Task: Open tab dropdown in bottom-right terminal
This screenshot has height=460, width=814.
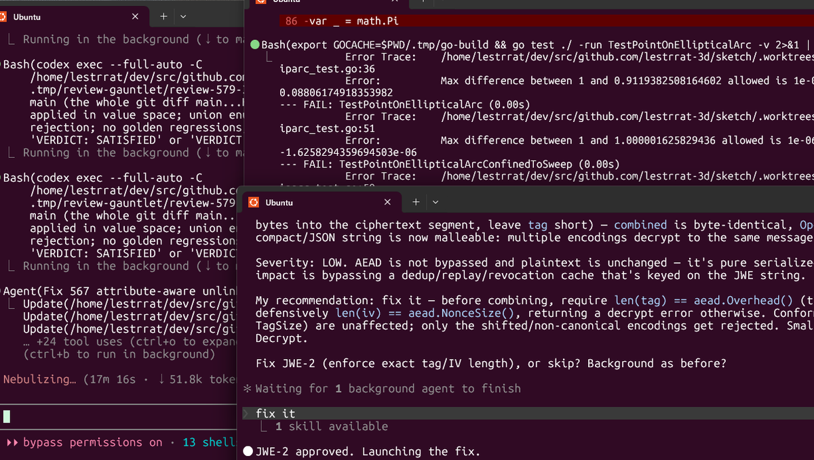Action: [x=435, y=202]
